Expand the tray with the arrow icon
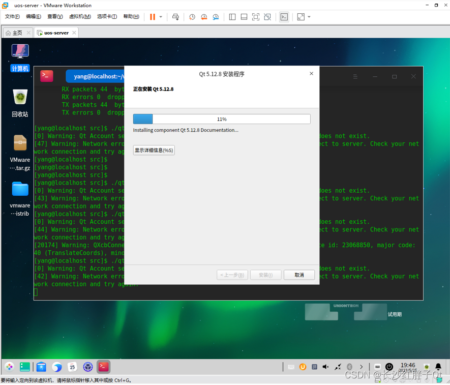This screenshot has width=450, height=385. pos(362,367)
